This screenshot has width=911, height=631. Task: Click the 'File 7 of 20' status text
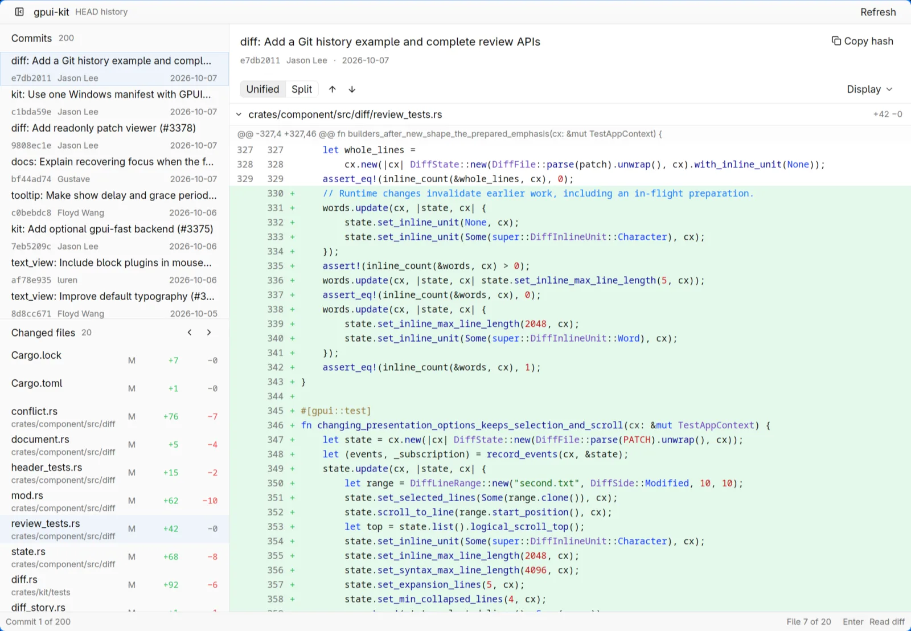pos(809,622)
